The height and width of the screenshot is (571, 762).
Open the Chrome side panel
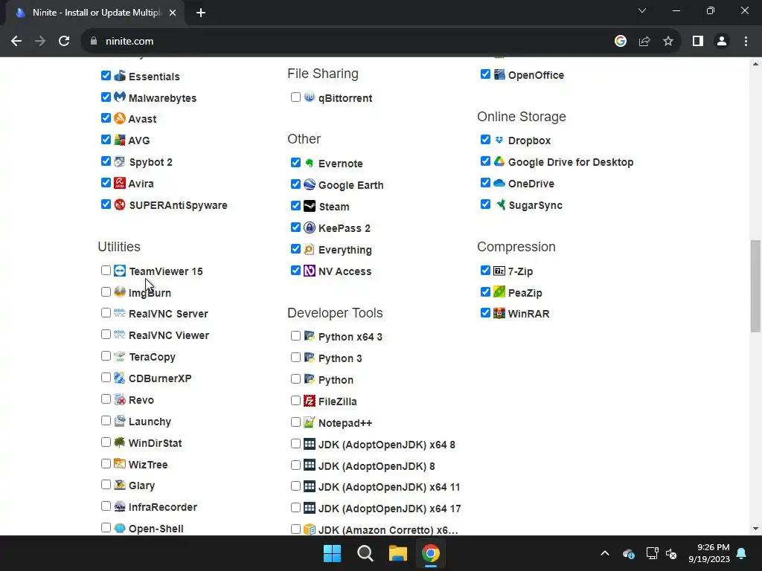click(698, 41)
